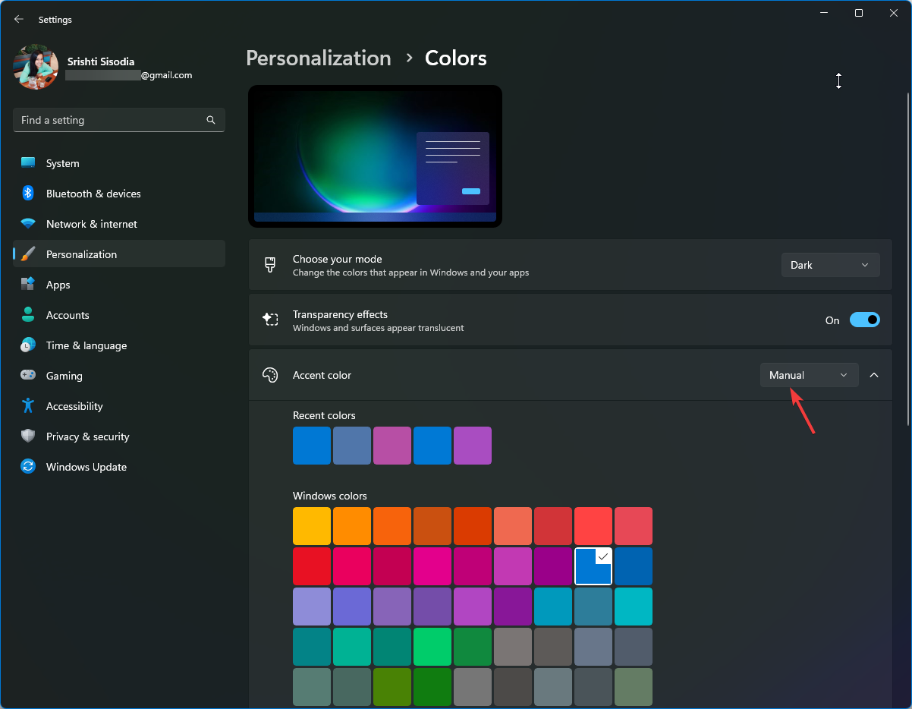The width and height of the screenshot is (912, 709).
Task: Collapse the Accent color section chevron
Action: point(874,375)
